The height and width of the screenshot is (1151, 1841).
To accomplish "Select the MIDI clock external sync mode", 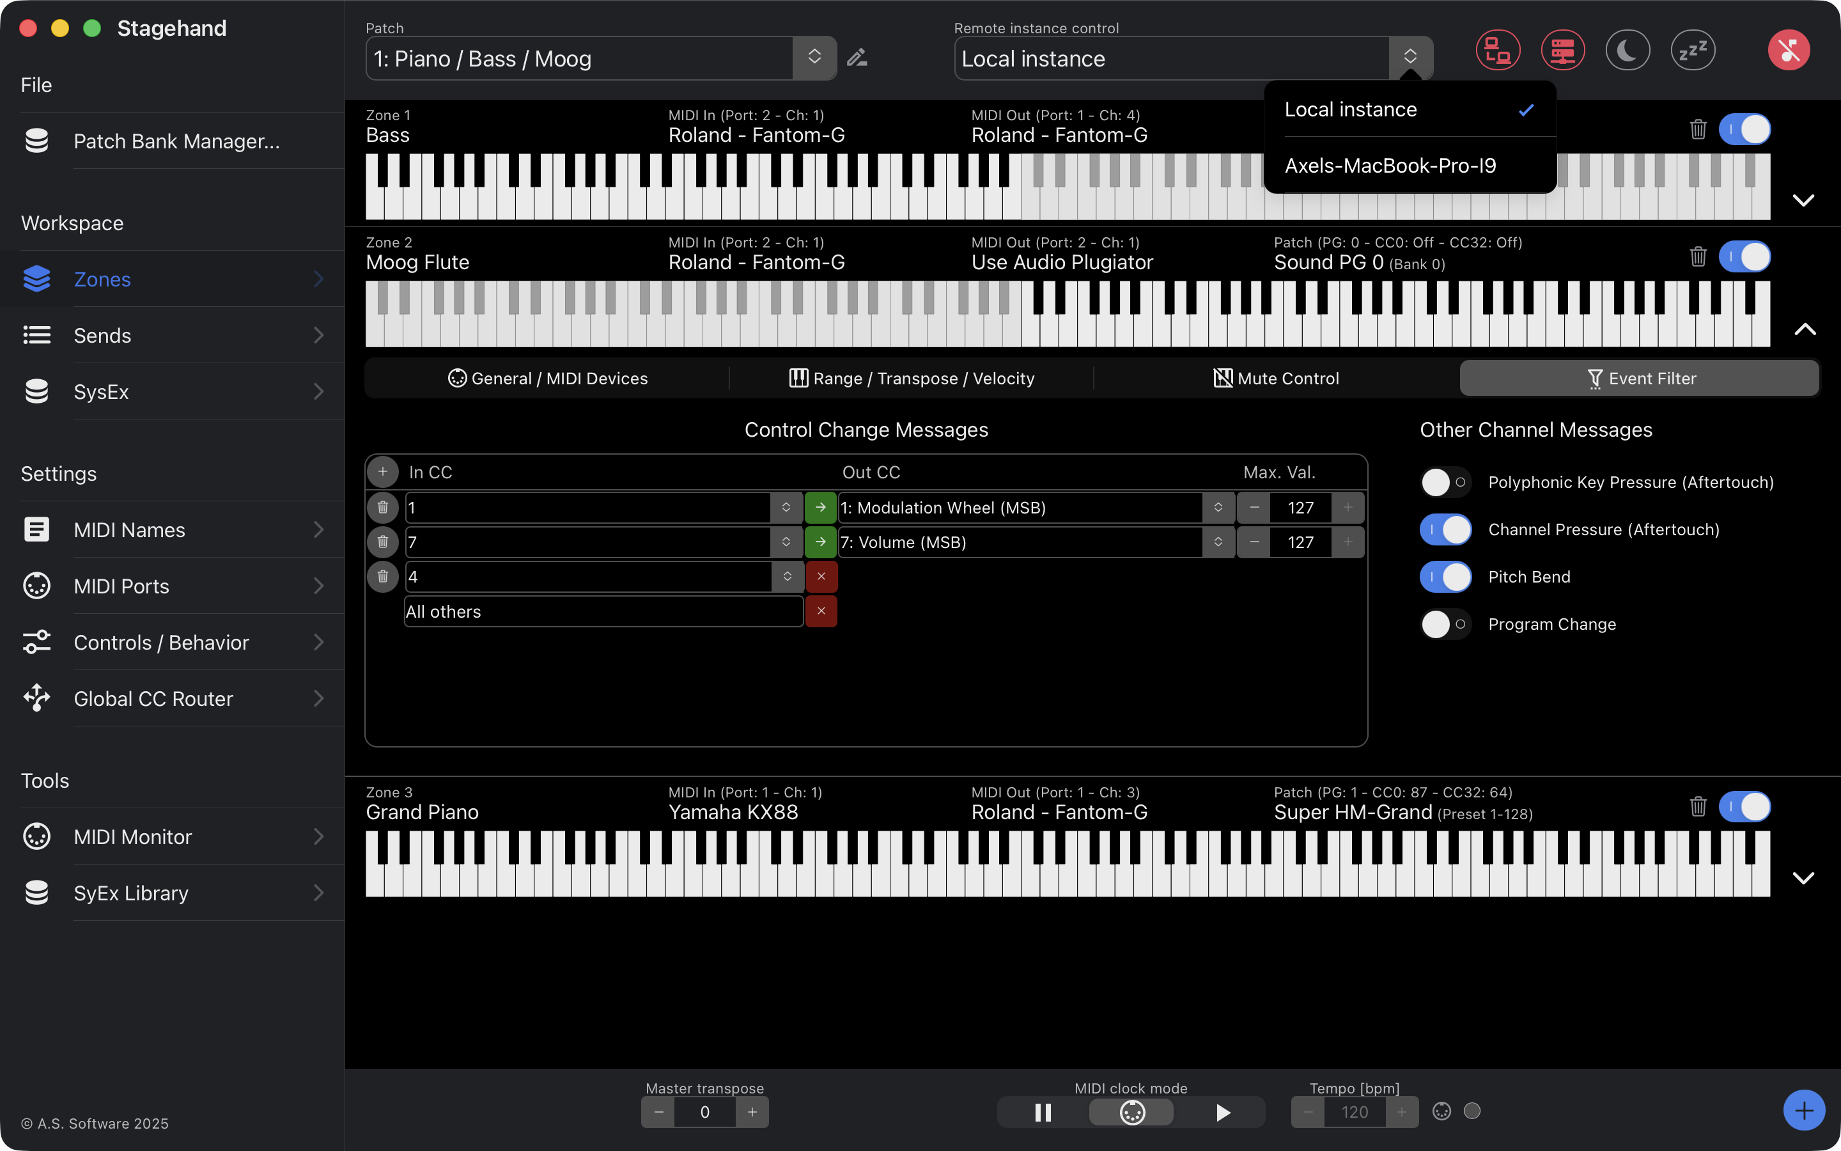I will pyautogui.click(x=1131, y=1112).
